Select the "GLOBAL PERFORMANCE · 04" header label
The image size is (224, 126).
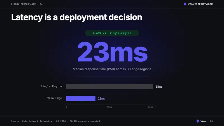click(x=27, y=4)
